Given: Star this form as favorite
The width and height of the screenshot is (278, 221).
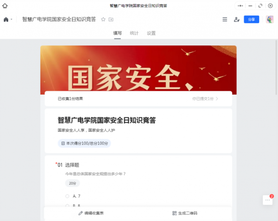Looking at the screenshot, I should [103, 19].
